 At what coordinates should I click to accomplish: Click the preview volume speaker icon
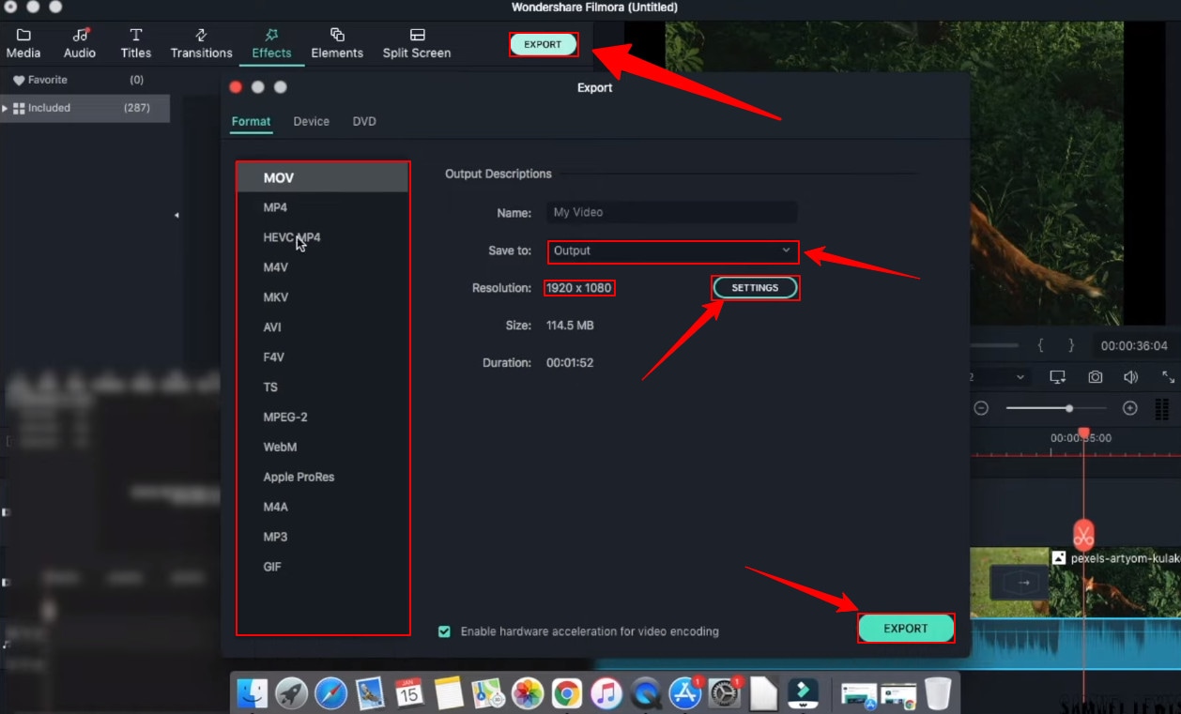point(1131,377)
